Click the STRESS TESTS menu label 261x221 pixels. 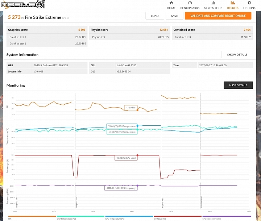tap(213, 8)
